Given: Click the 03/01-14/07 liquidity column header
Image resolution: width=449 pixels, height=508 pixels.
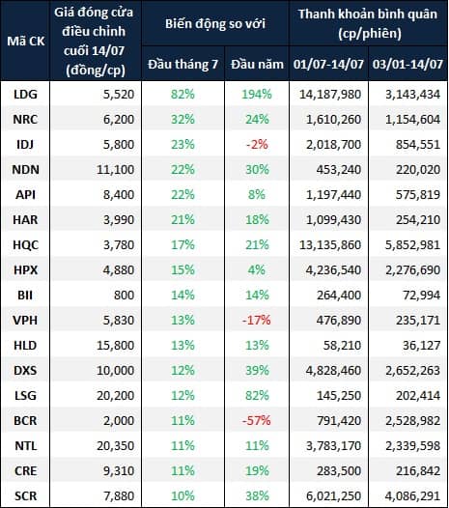Looking at the screenshot, I should click(407, 64).
